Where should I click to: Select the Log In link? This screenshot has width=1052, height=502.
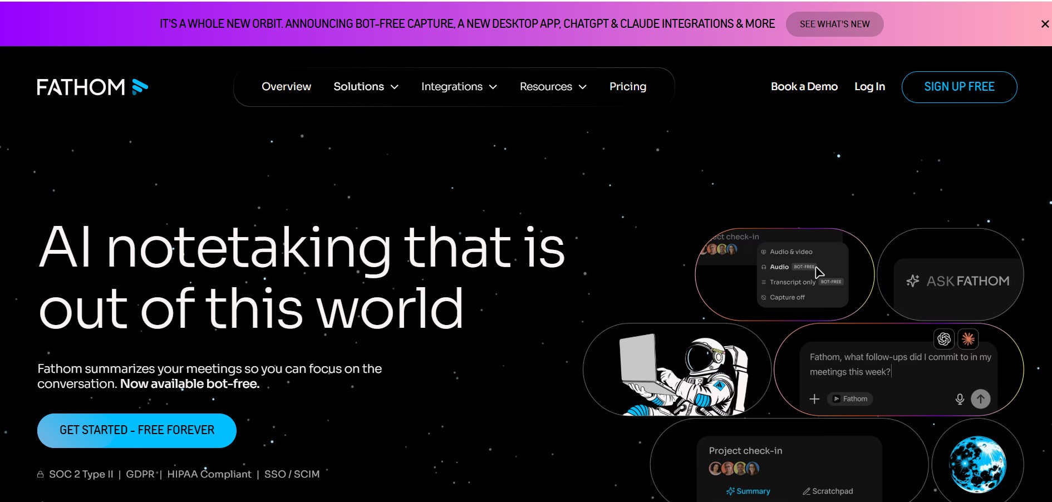point(869,87)
